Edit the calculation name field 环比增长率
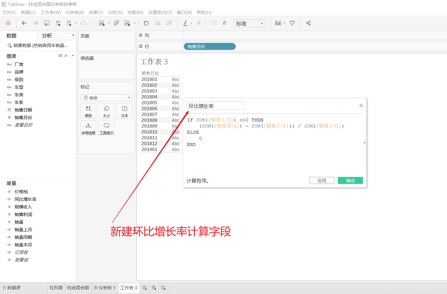 (215, 106)
